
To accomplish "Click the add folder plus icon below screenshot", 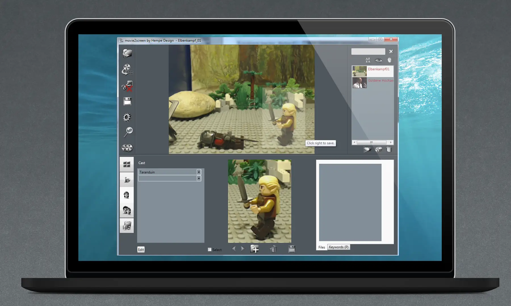I will click(x=255, y=249).
